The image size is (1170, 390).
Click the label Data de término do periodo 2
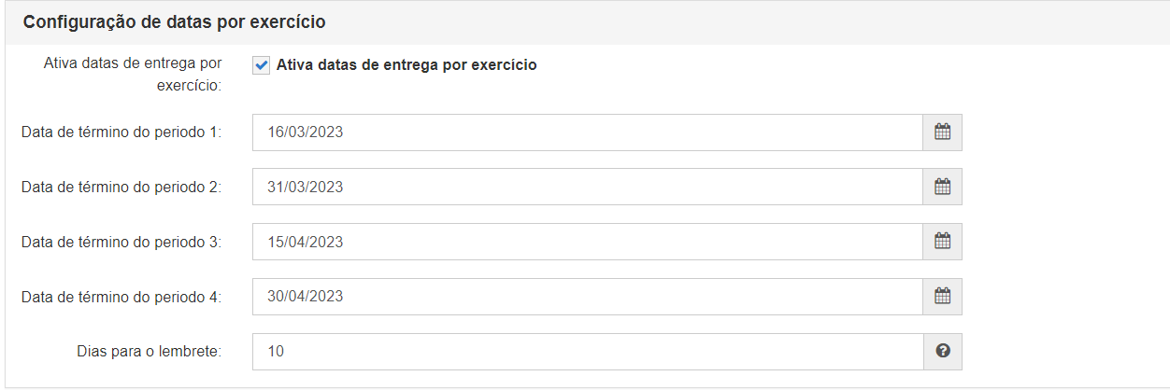tap(121, 187)
